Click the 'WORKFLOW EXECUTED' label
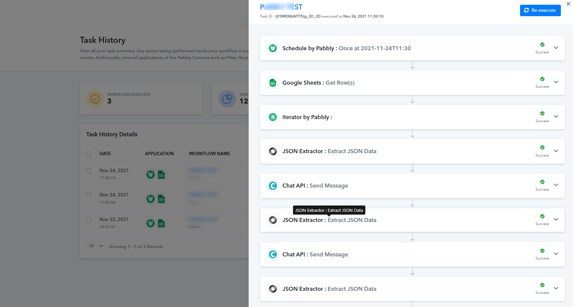Image resolution: width=573 pixels, height=307 pixels. click(129, 94)
